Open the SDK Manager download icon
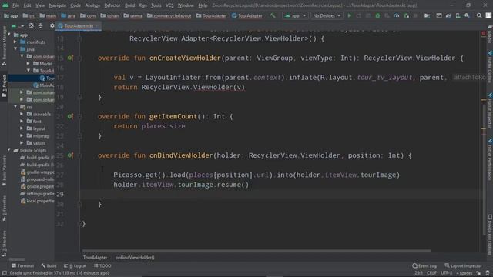 point(468,15)
